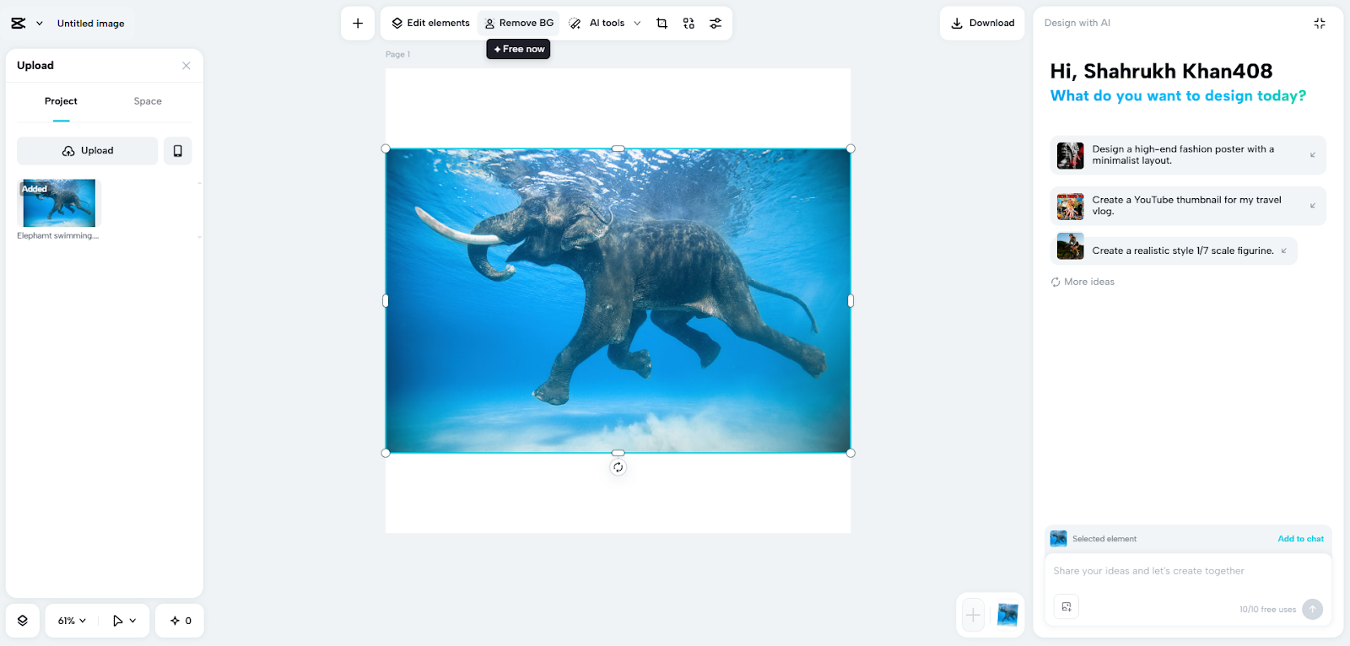The image size is (1350, 646).
Task: Open the CapCut logo menu dropdown
Action: click(26, 24)
